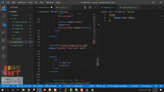Open the Edit menu

coord(14,2)
